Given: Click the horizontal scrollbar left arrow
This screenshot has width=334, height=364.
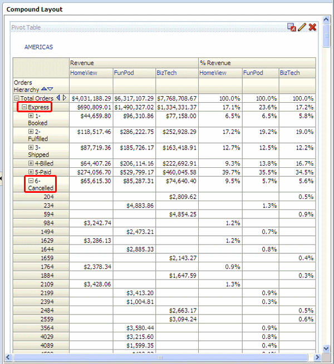Looking at the screenshot, I should click(x=8, y=357).
